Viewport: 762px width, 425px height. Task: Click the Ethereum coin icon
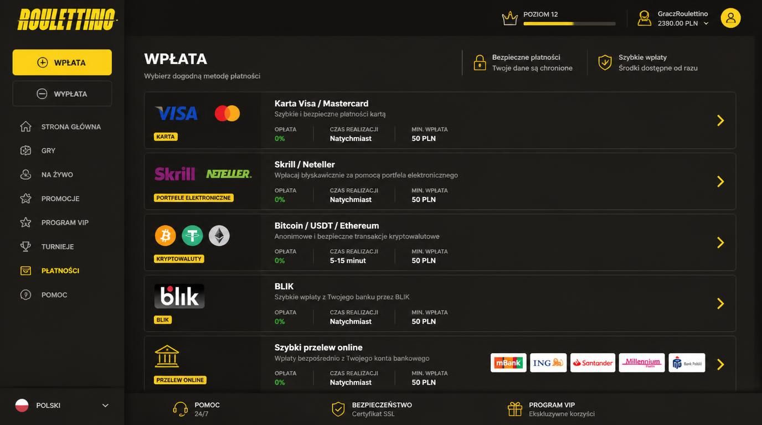pos(219,236)
